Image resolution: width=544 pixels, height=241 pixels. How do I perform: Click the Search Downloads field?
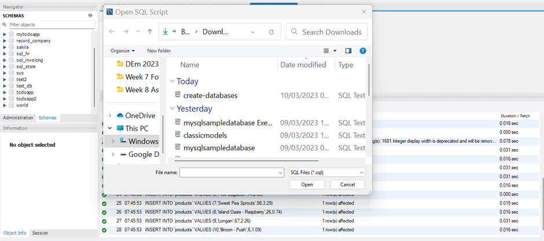click(x=326, y=32)
